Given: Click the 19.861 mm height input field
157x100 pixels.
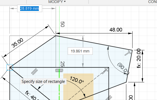Looking at the screenshot, I should (x=80, y=51).
